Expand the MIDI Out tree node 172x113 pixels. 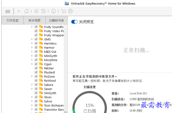coord(32,52)
